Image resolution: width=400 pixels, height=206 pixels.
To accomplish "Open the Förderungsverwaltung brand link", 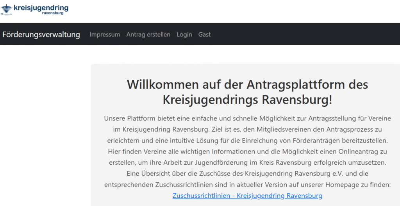I will (41, 34).
